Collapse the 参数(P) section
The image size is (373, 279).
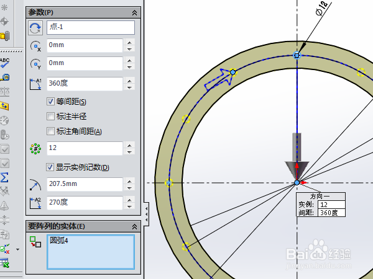tap(134, 12)
